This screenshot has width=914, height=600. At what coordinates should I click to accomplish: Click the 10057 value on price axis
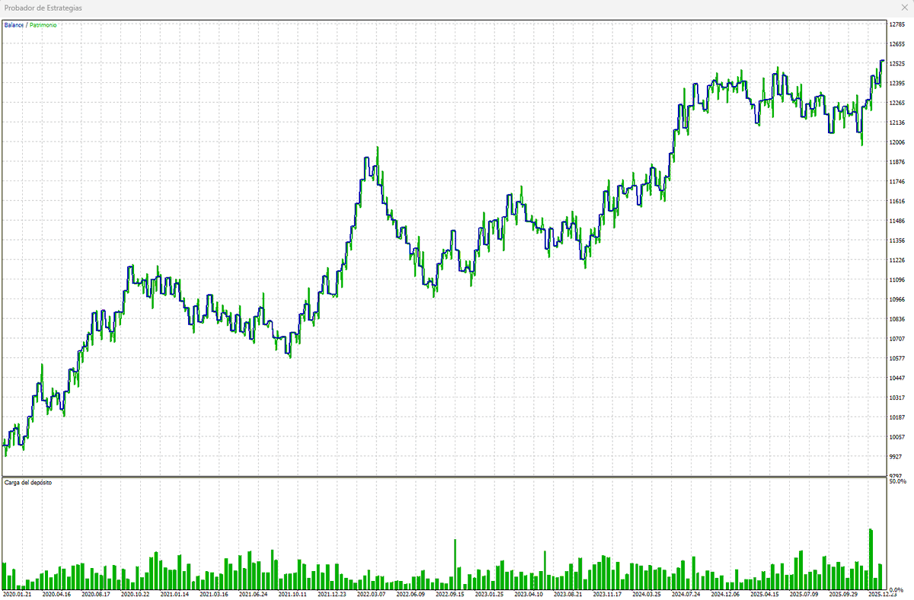896,438
